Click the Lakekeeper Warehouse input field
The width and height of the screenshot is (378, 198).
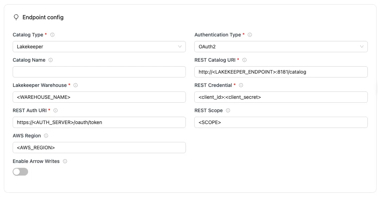tap(99, 97)
